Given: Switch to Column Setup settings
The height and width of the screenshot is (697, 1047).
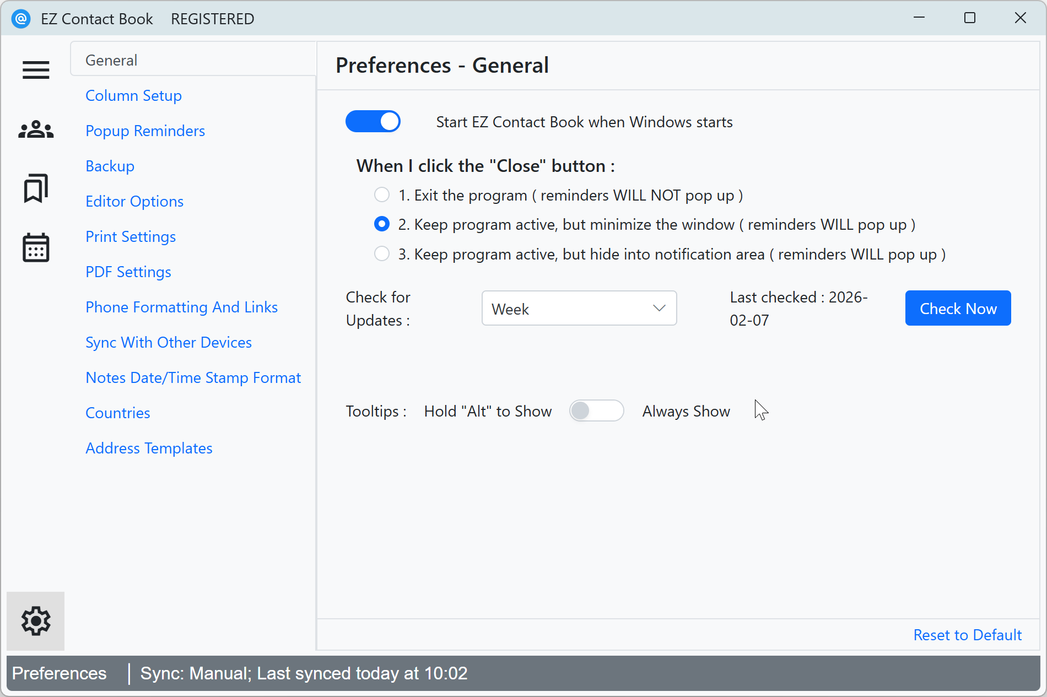Looking at the screenshot, I should pyautogui.click(x=133, y=95).
